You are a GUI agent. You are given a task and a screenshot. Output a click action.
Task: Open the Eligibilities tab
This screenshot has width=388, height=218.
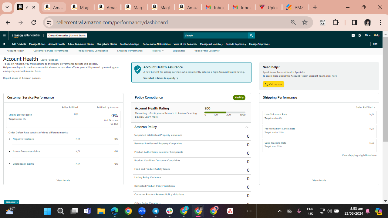179,51
